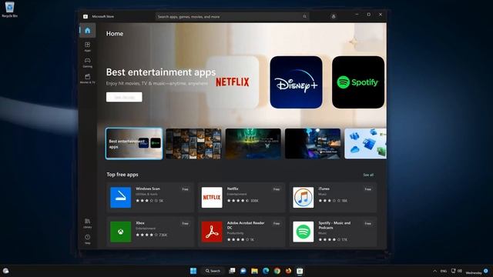Click the Best entertainment apps headline
The height and width of the screenshot is (277, 493).
point(161,72)
